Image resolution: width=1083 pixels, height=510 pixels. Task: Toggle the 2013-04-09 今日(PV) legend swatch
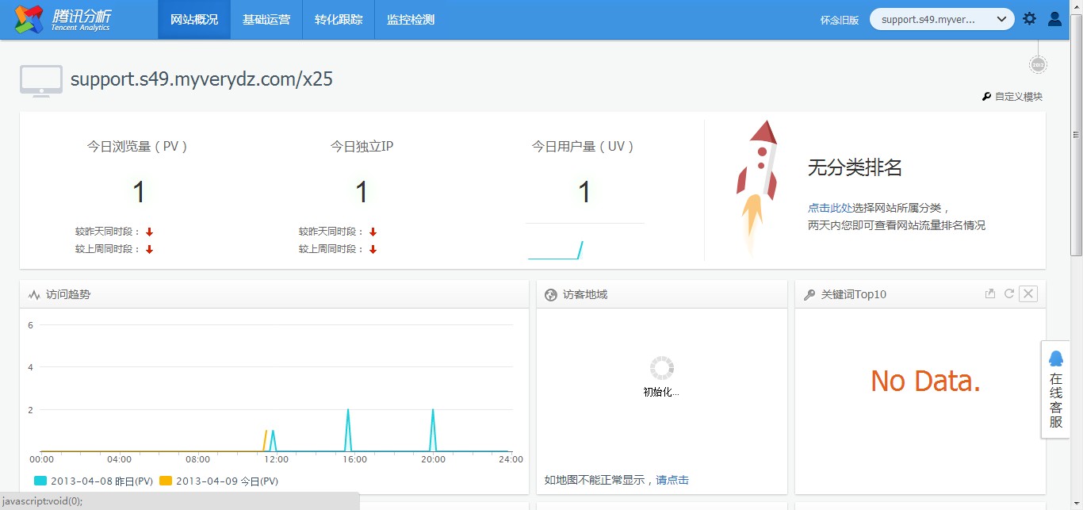pos(166,481)
